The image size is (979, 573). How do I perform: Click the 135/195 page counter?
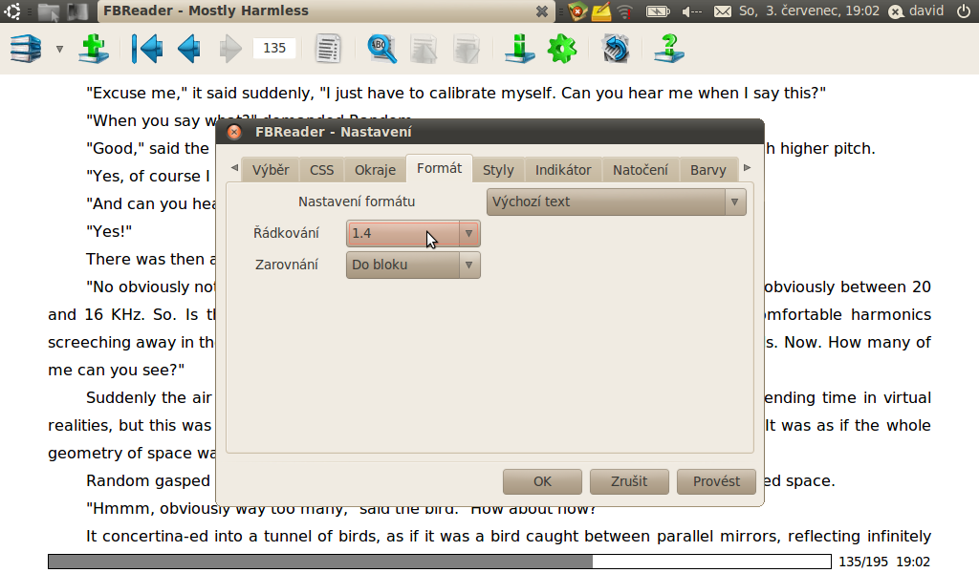pyautogui.click(x=863, y=562)
